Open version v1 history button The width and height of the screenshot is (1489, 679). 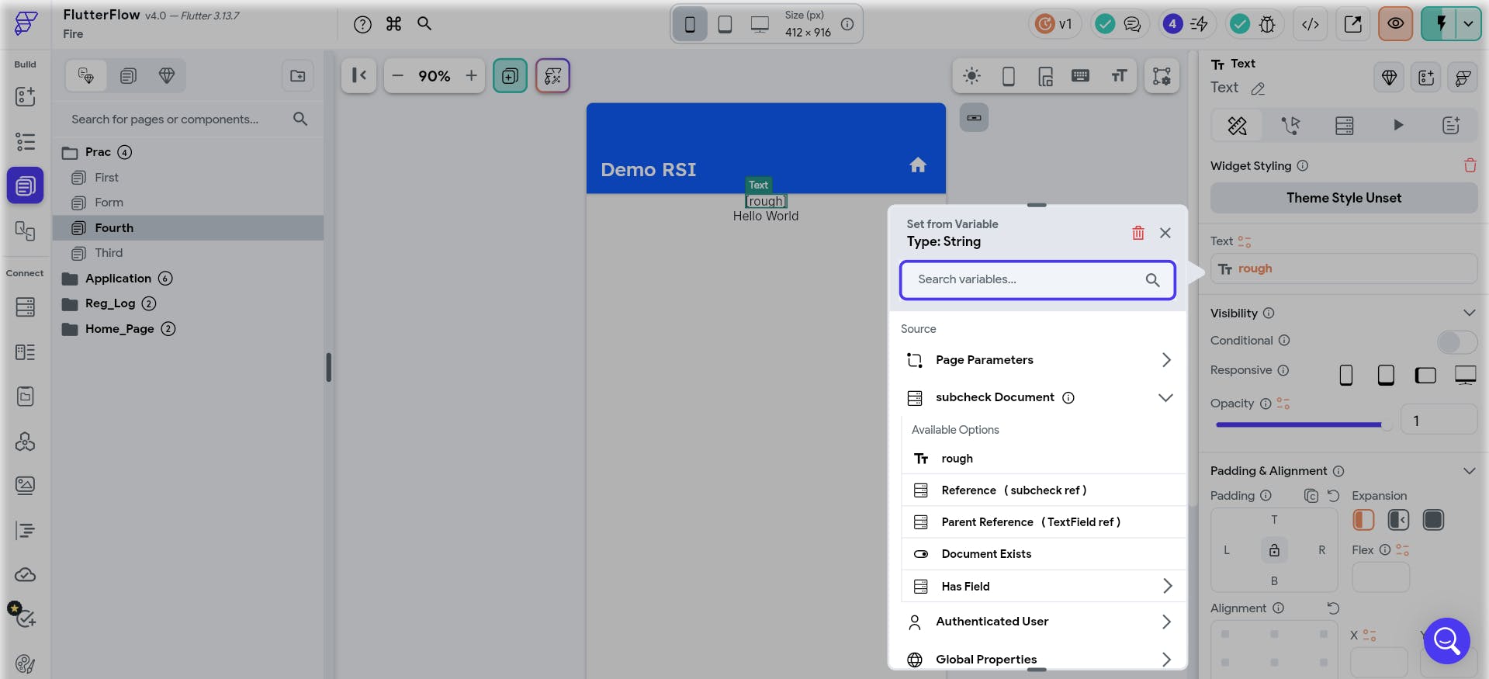point(1054,24)
